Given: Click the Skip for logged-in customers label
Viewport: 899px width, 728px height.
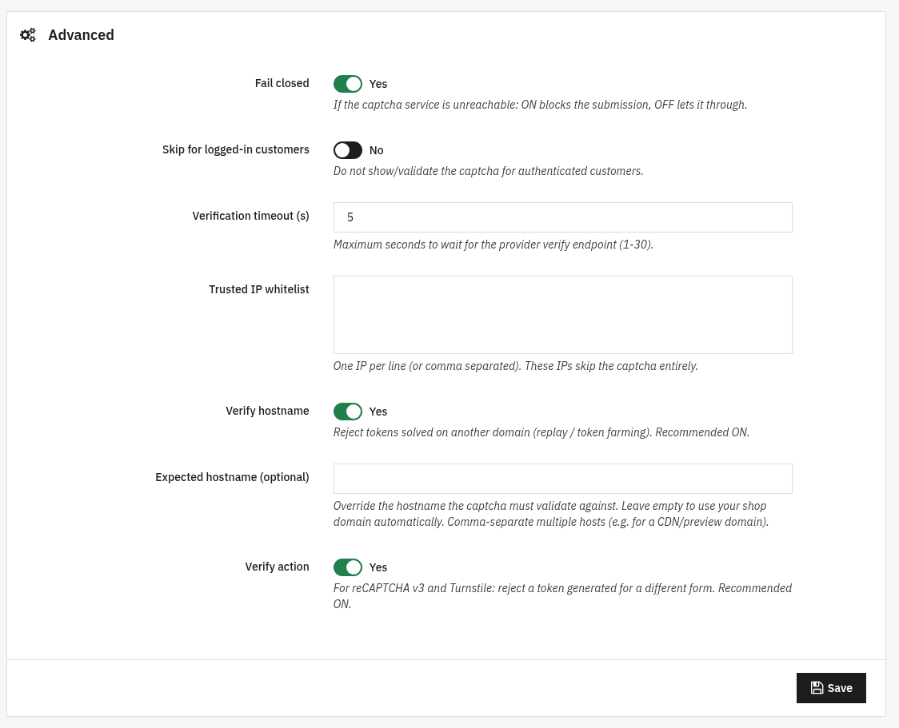Looking at the screenshot, I should tap(236, 149).
